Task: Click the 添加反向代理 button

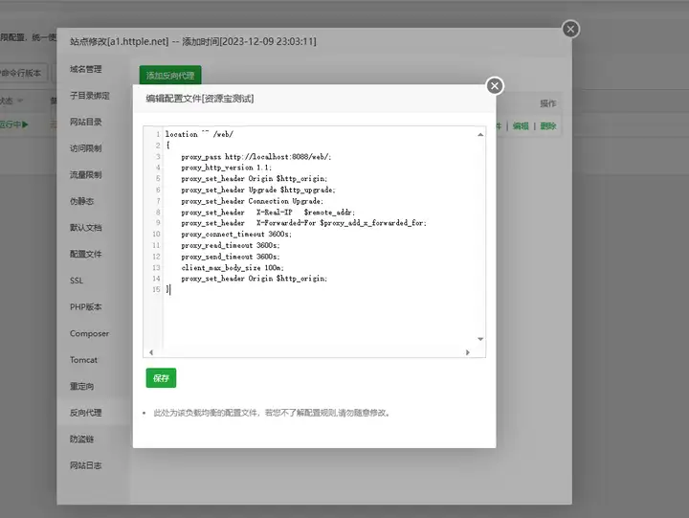Action: pos(170,76)
